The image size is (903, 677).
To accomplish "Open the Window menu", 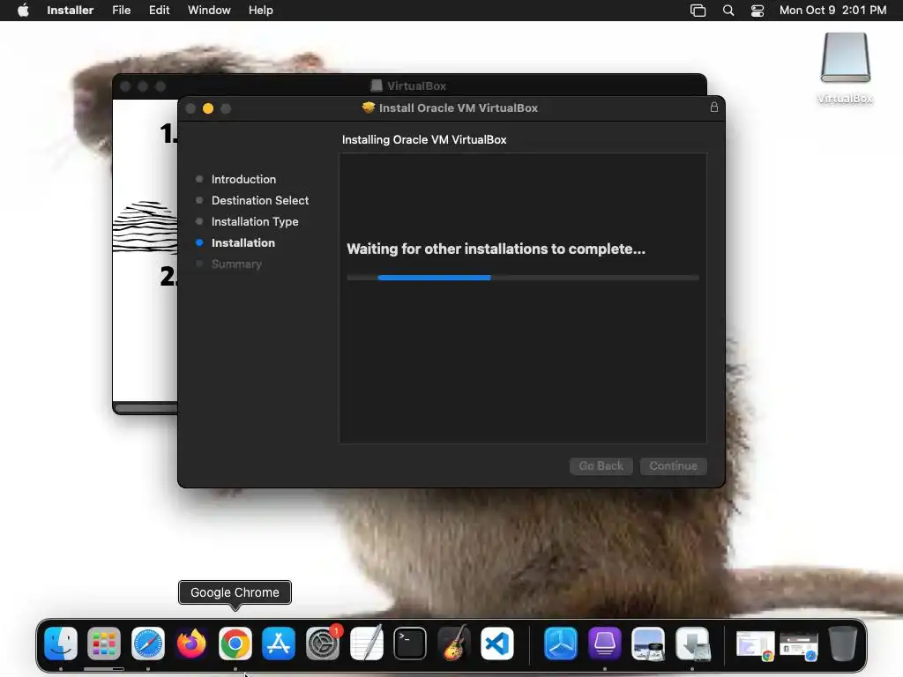I will pyautogui.click(x=209, y=10).
